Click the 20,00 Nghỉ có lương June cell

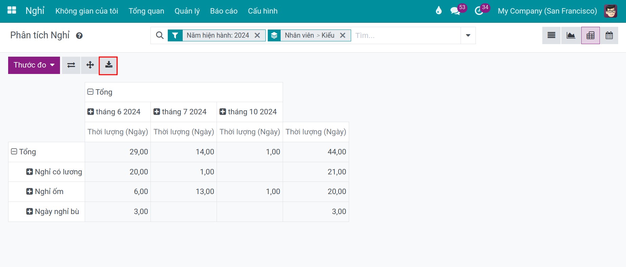click(118, 172)
